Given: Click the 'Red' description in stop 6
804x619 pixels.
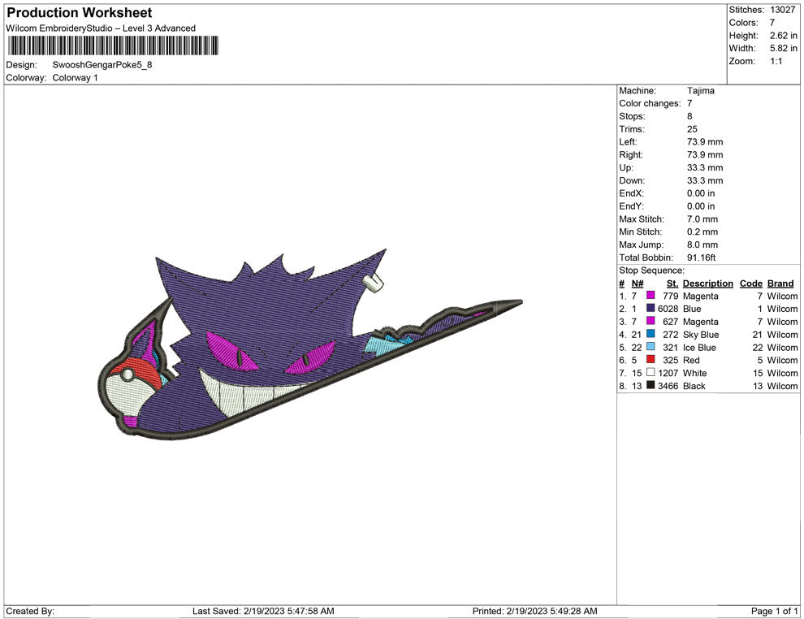Looking at the screenshot, I should 691,360.
